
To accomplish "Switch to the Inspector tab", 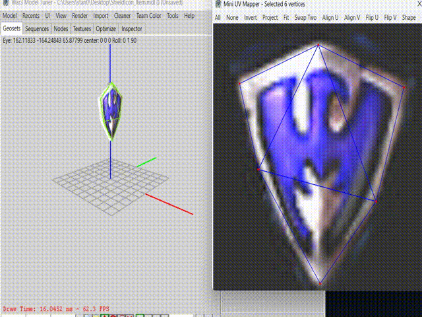I will 132,28.
